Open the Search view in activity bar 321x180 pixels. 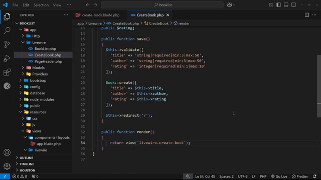pos(7,30)
